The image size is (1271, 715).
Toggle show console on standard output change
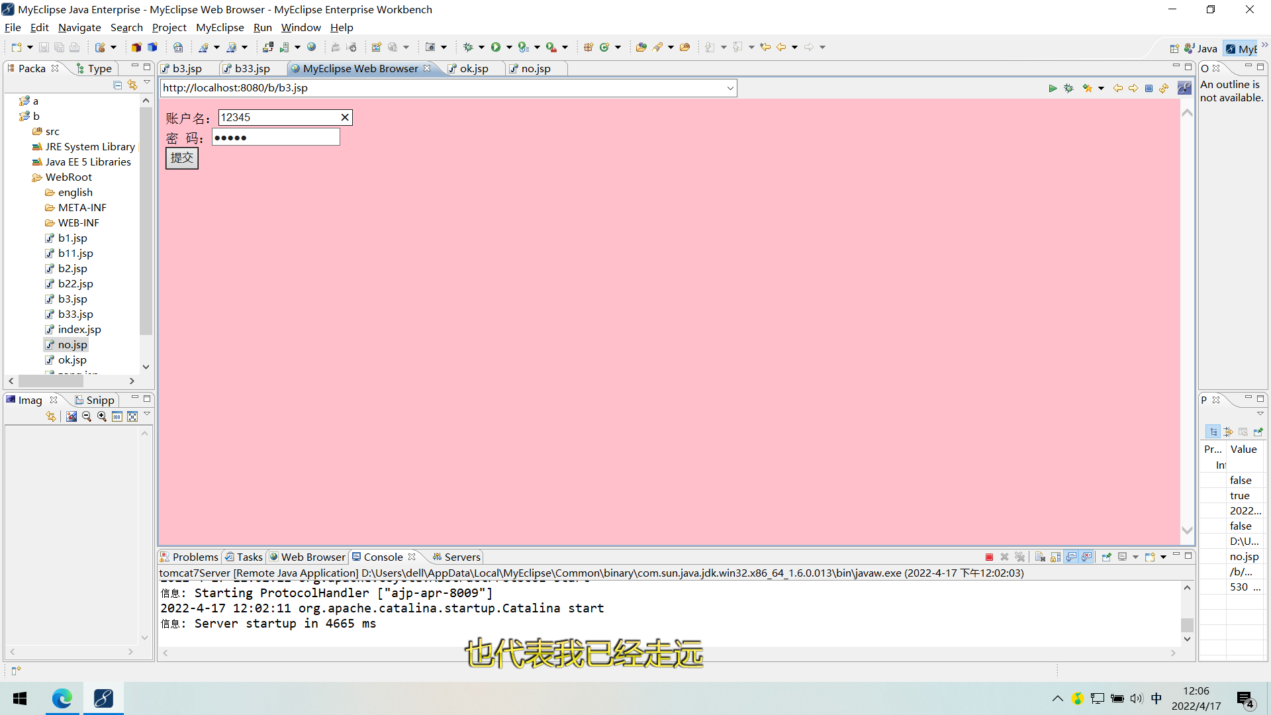[x=1071, y=557]
